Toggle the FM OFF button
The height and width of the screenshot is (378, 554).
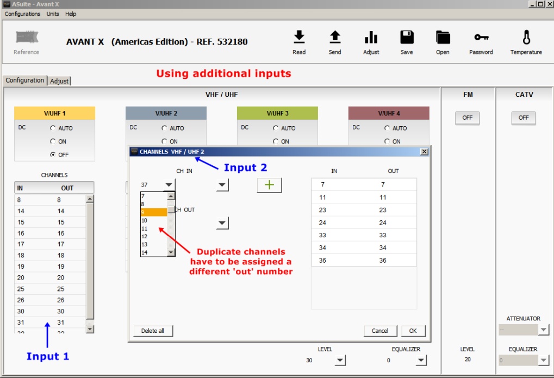coord(467,117)
